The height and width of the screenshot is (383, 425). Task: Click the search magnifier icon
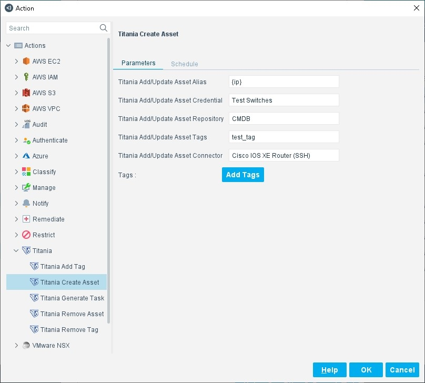point(103,28)
